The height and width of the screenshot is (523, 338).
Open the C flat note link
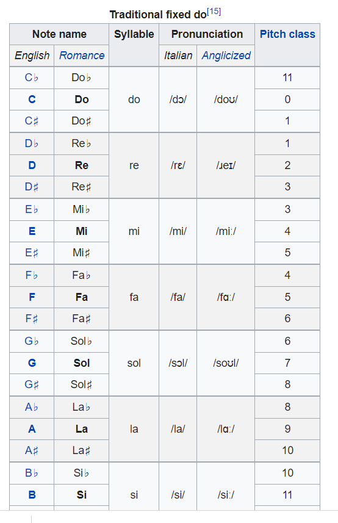[x=32, y=78]
